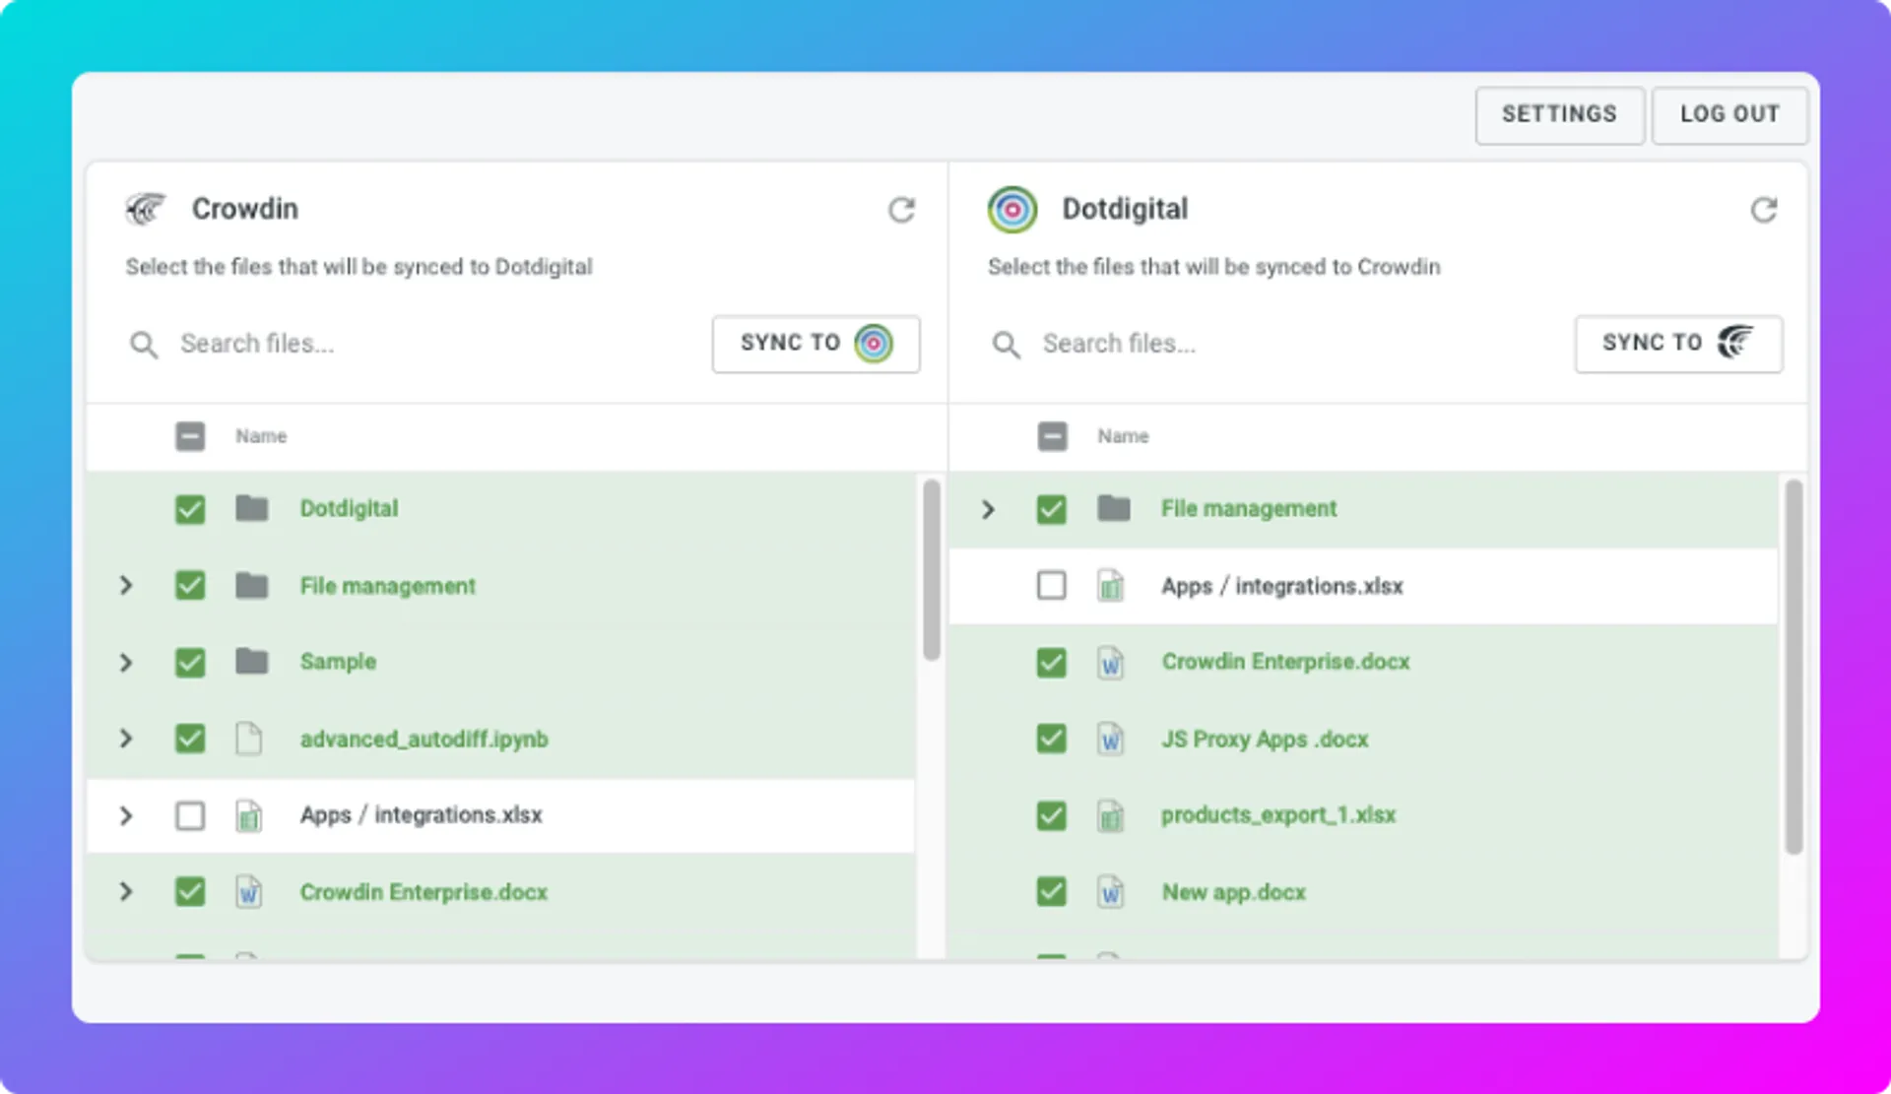Uncheck the Dotdigital folder checkbox
Image resolution: width=1891 pixels, height=1094 pixels.
tap(190, 509)
